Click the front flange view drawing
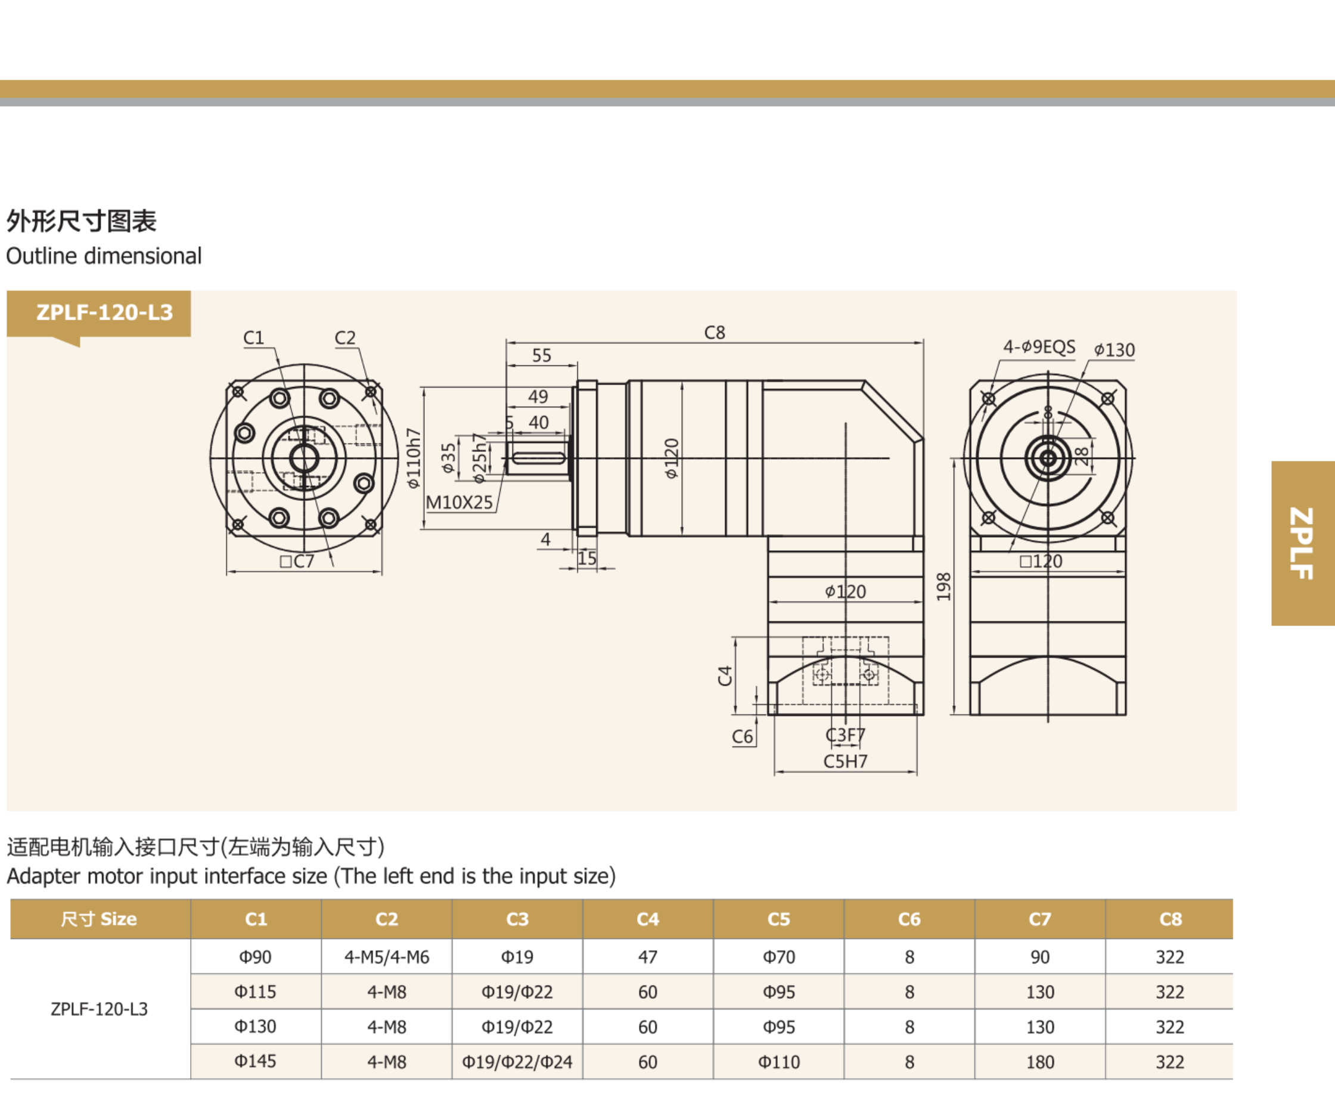Viewport: 1335px width, 1100px height. (x=304, y=458)
